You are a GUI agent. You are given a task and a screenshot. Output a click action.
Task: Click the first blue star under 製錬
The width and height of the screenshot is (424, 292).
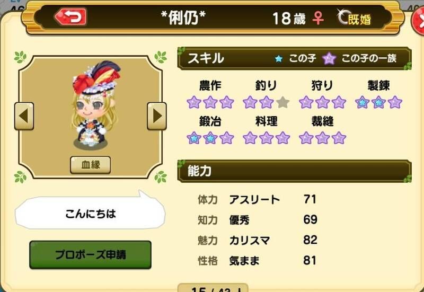point(363,102)
